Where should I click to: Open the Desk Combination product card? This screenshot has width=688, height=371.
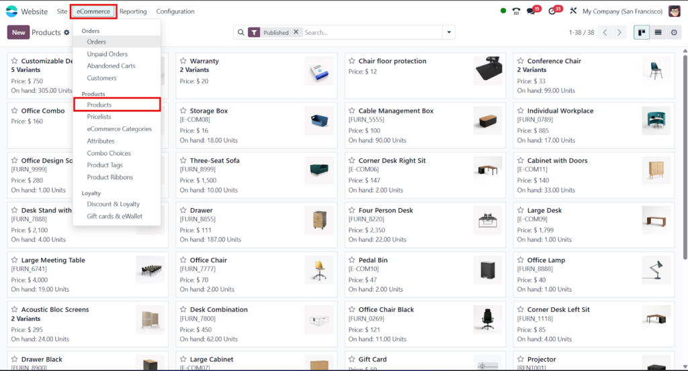(256, 324)
